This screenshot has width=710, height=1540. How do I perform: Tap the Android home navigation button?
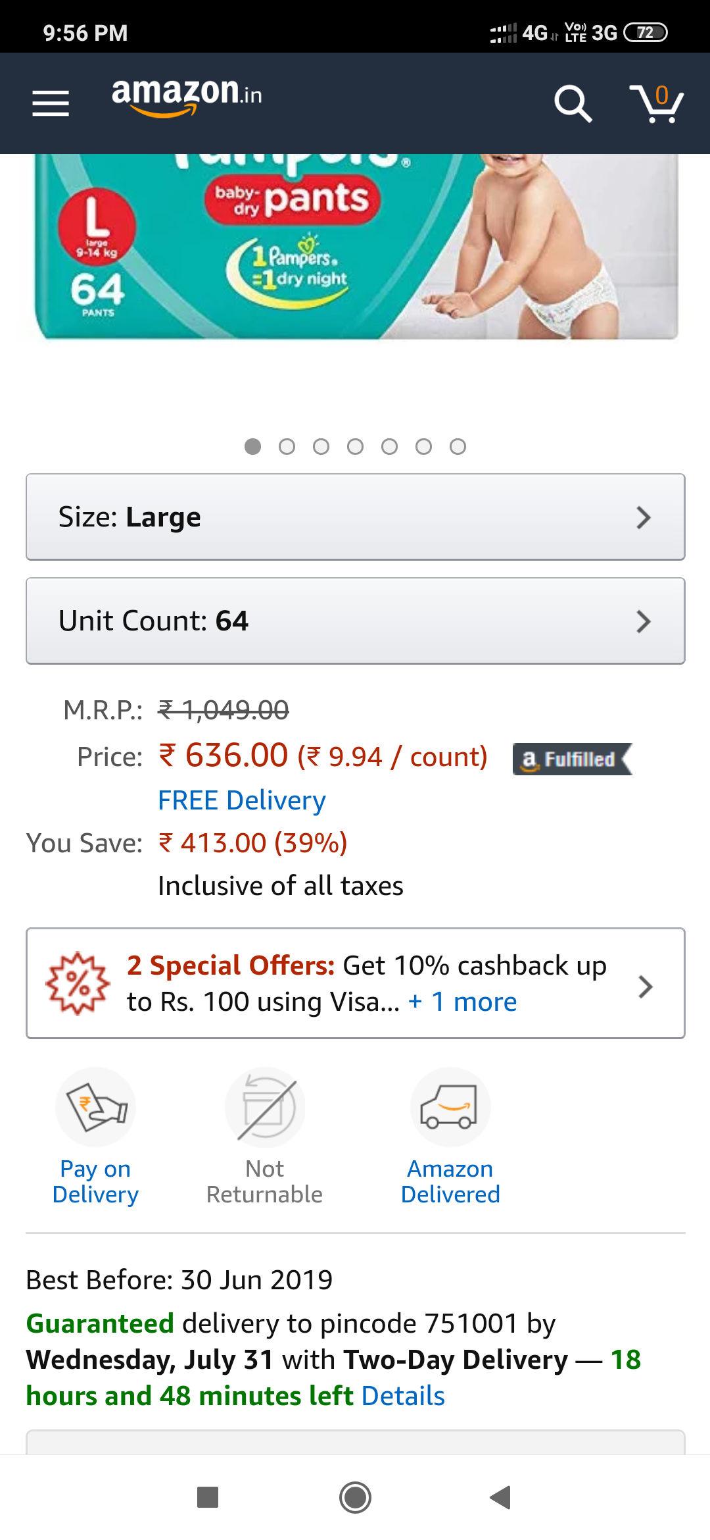click(x=355, y=1498)
